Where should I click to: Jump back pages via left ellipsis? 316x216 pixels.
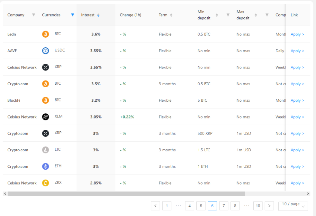click(x=178, y=206)
